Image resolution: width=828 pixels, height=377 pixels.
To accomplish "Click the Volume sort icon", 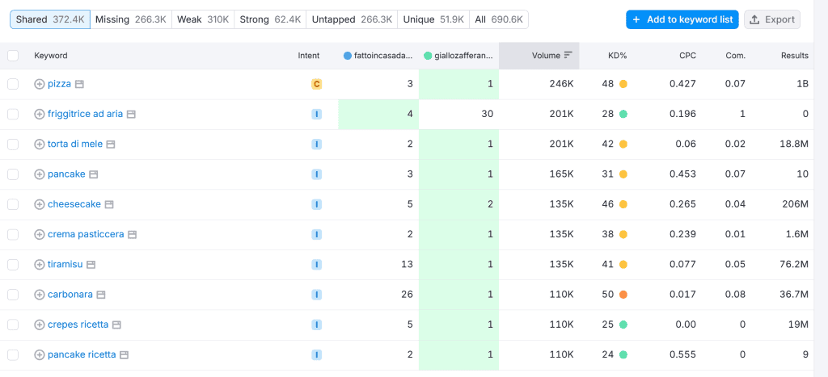I will tap(568, 55).
